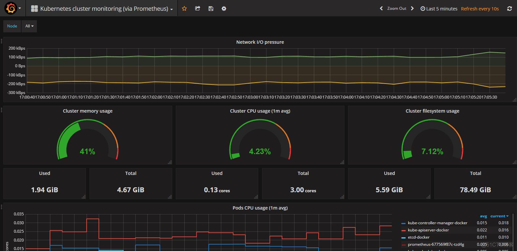Open dashboard settings gear icon
Viewport: 517px width, 251px height.
tap(224, 8)
